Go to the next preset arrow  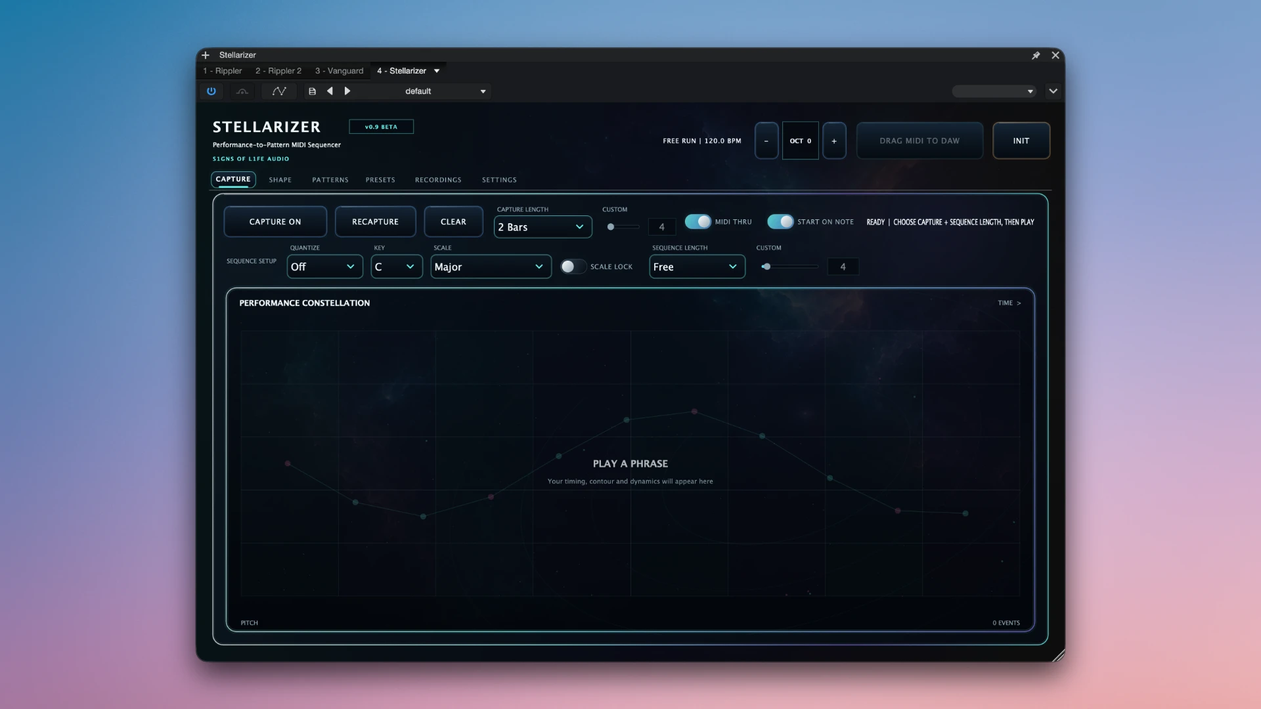coord(347,91)
